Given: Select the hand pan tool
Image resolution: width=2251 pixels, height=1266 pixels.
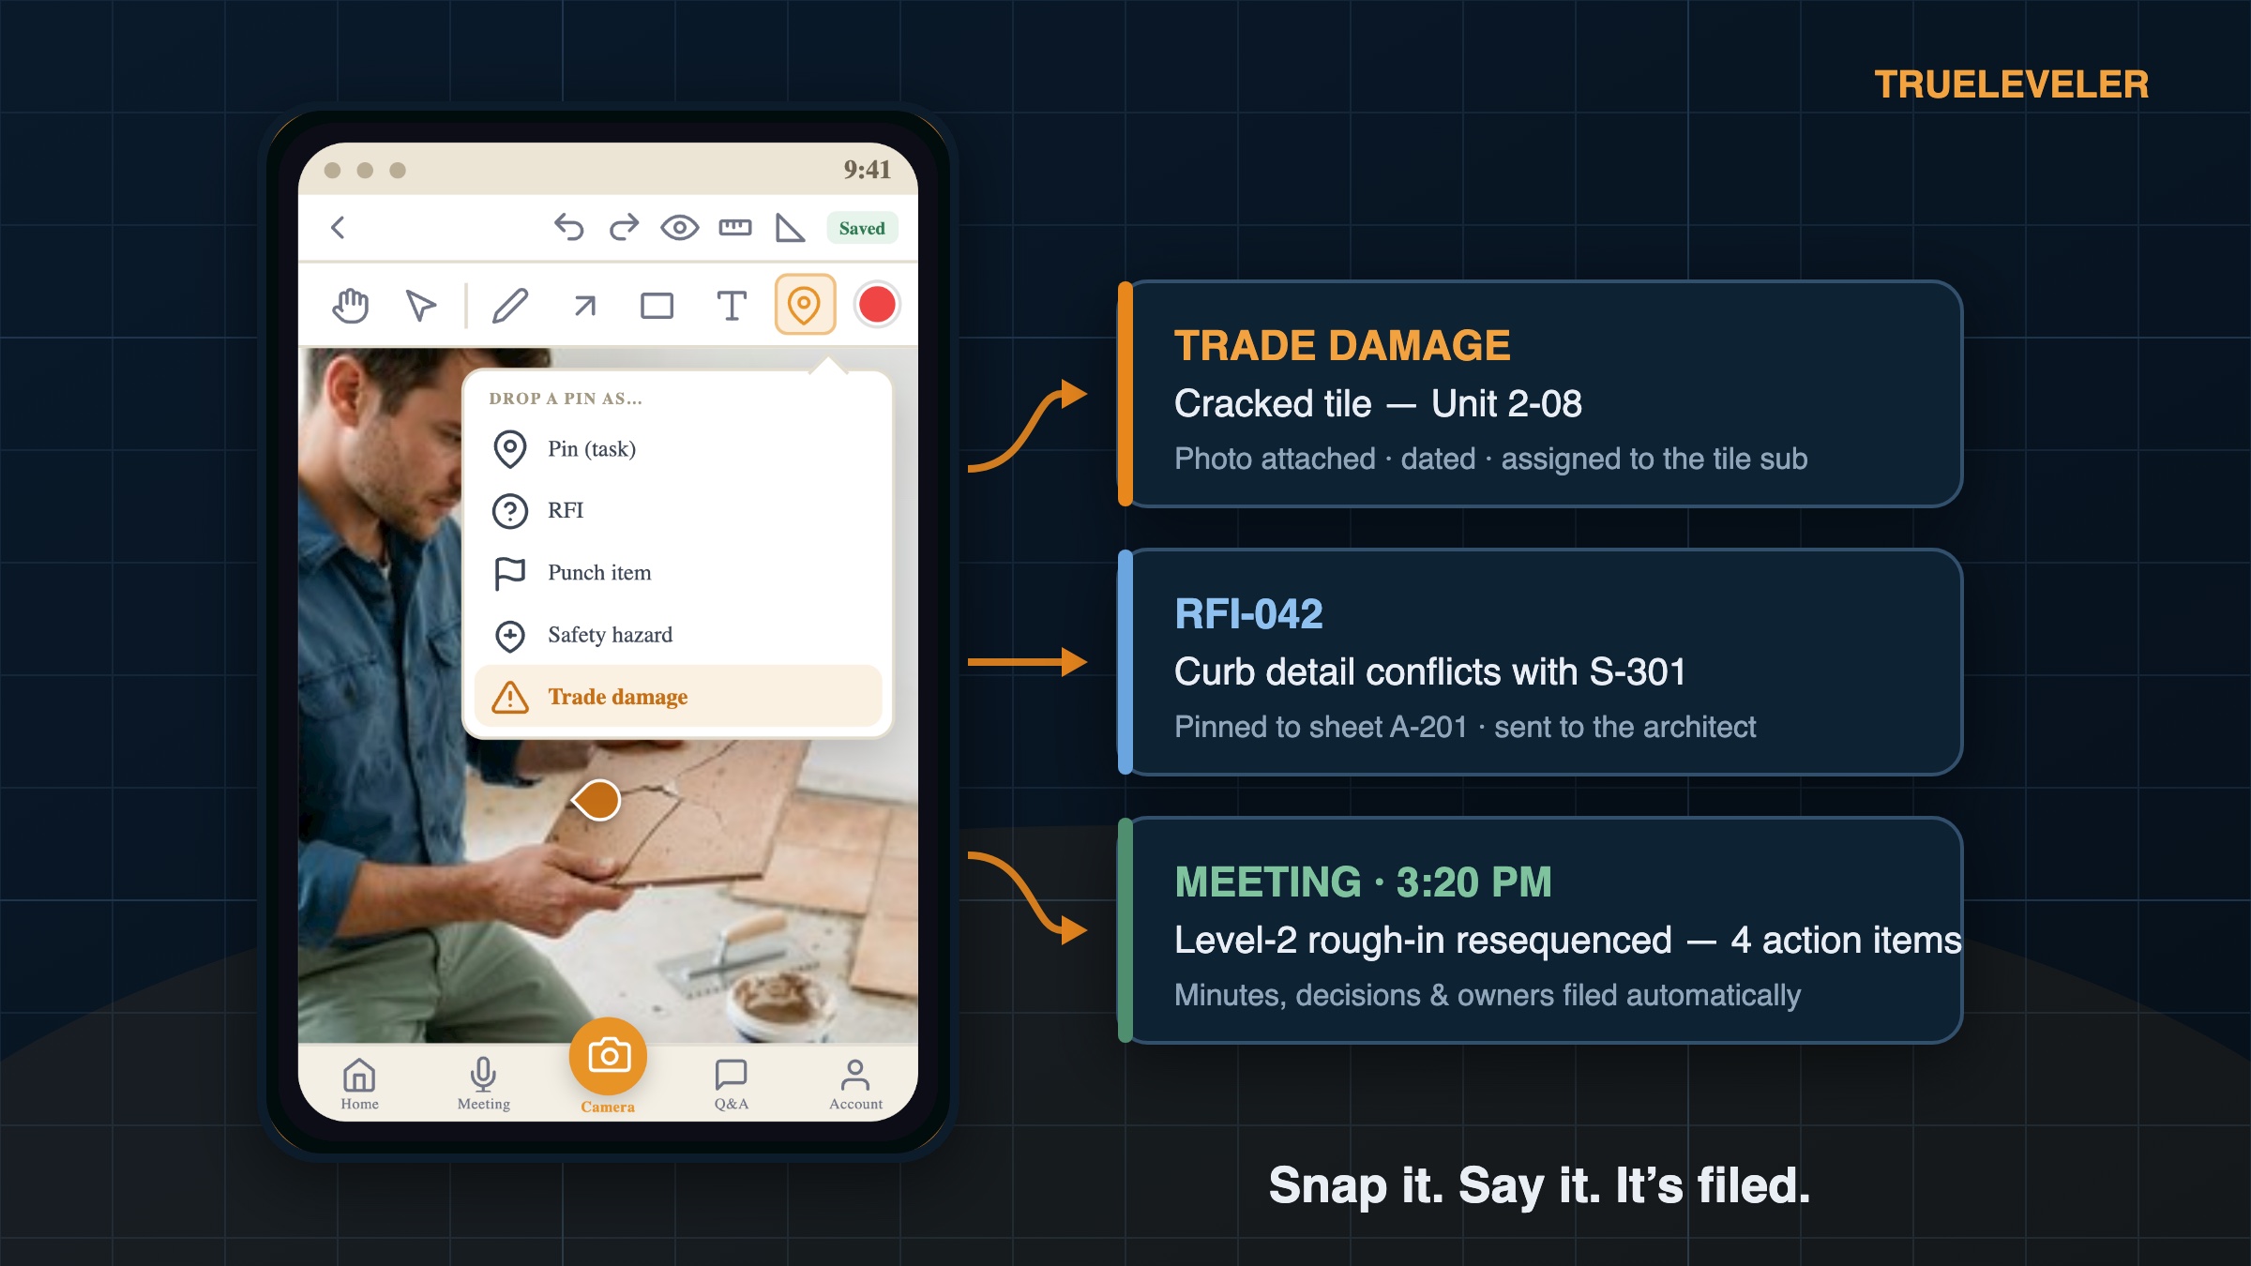Looking at the screenshot, I should (351, 306).
